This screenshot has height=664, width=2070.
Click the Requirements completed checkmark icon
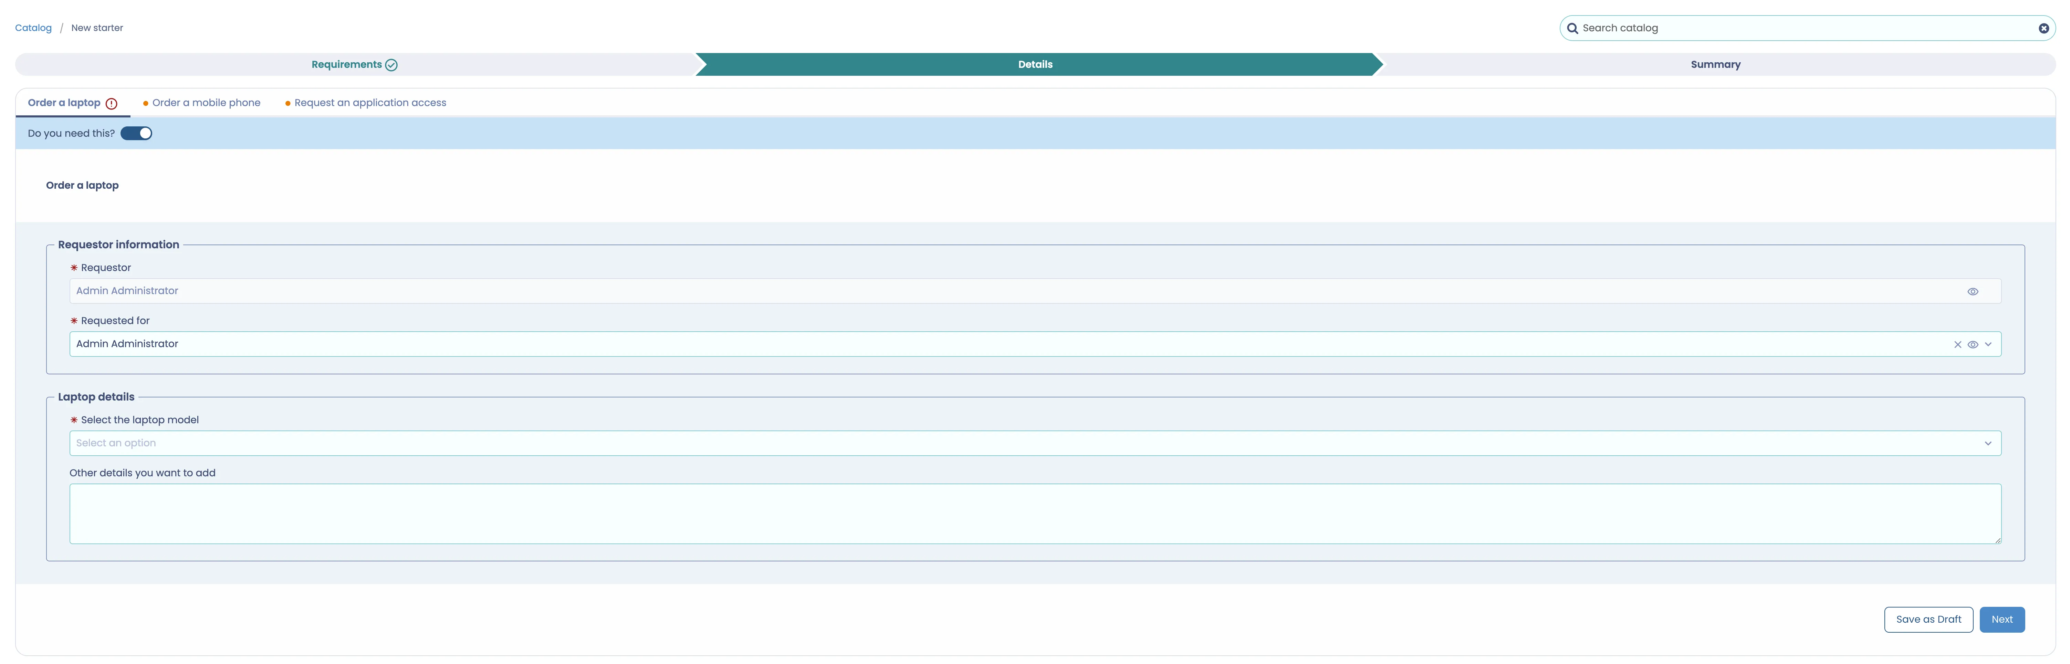tap(391, 65)
